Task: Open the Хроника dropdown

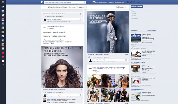Action: (73, 7)
